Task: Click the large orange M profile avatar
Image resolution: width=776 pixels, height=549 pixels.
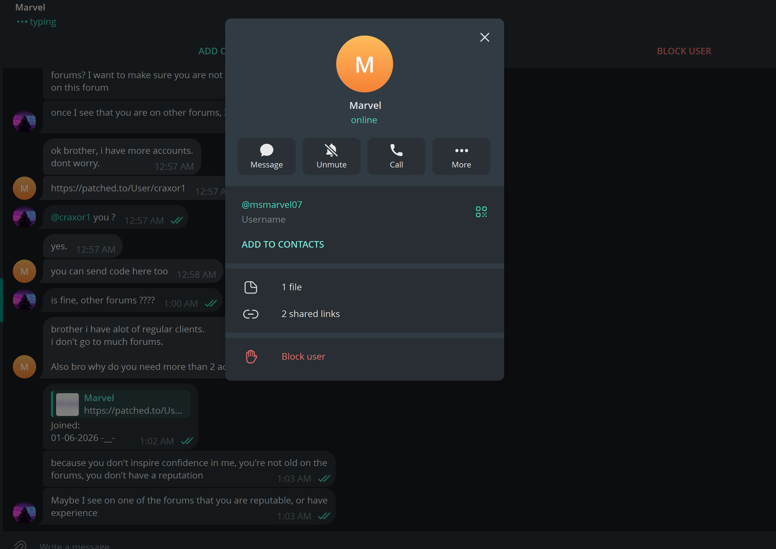Action: click(x=364, y=64)
